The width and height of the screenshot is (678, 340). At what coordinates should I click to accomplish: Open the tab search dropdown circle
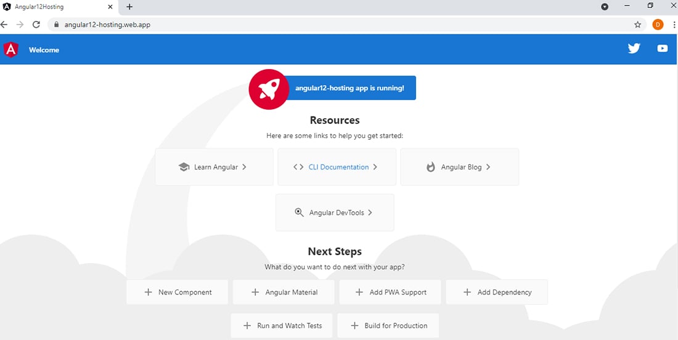point(605,7)
